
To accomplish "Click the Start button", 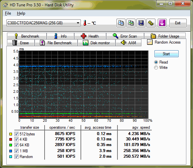I will 166,54.
